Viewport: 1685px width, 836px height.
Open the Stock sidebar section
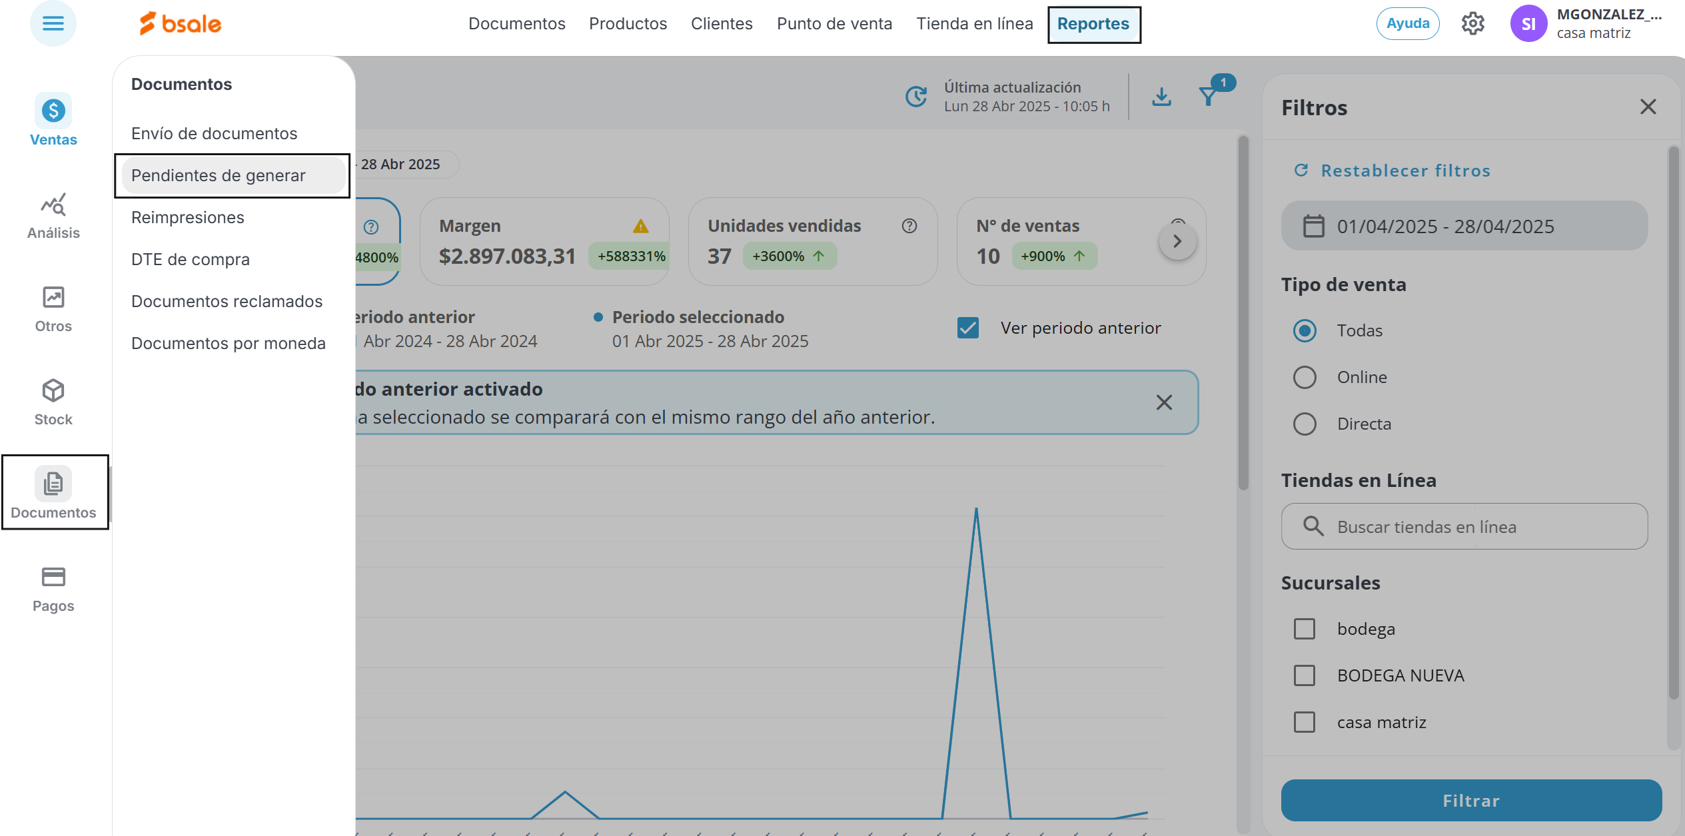pos(53,402)
